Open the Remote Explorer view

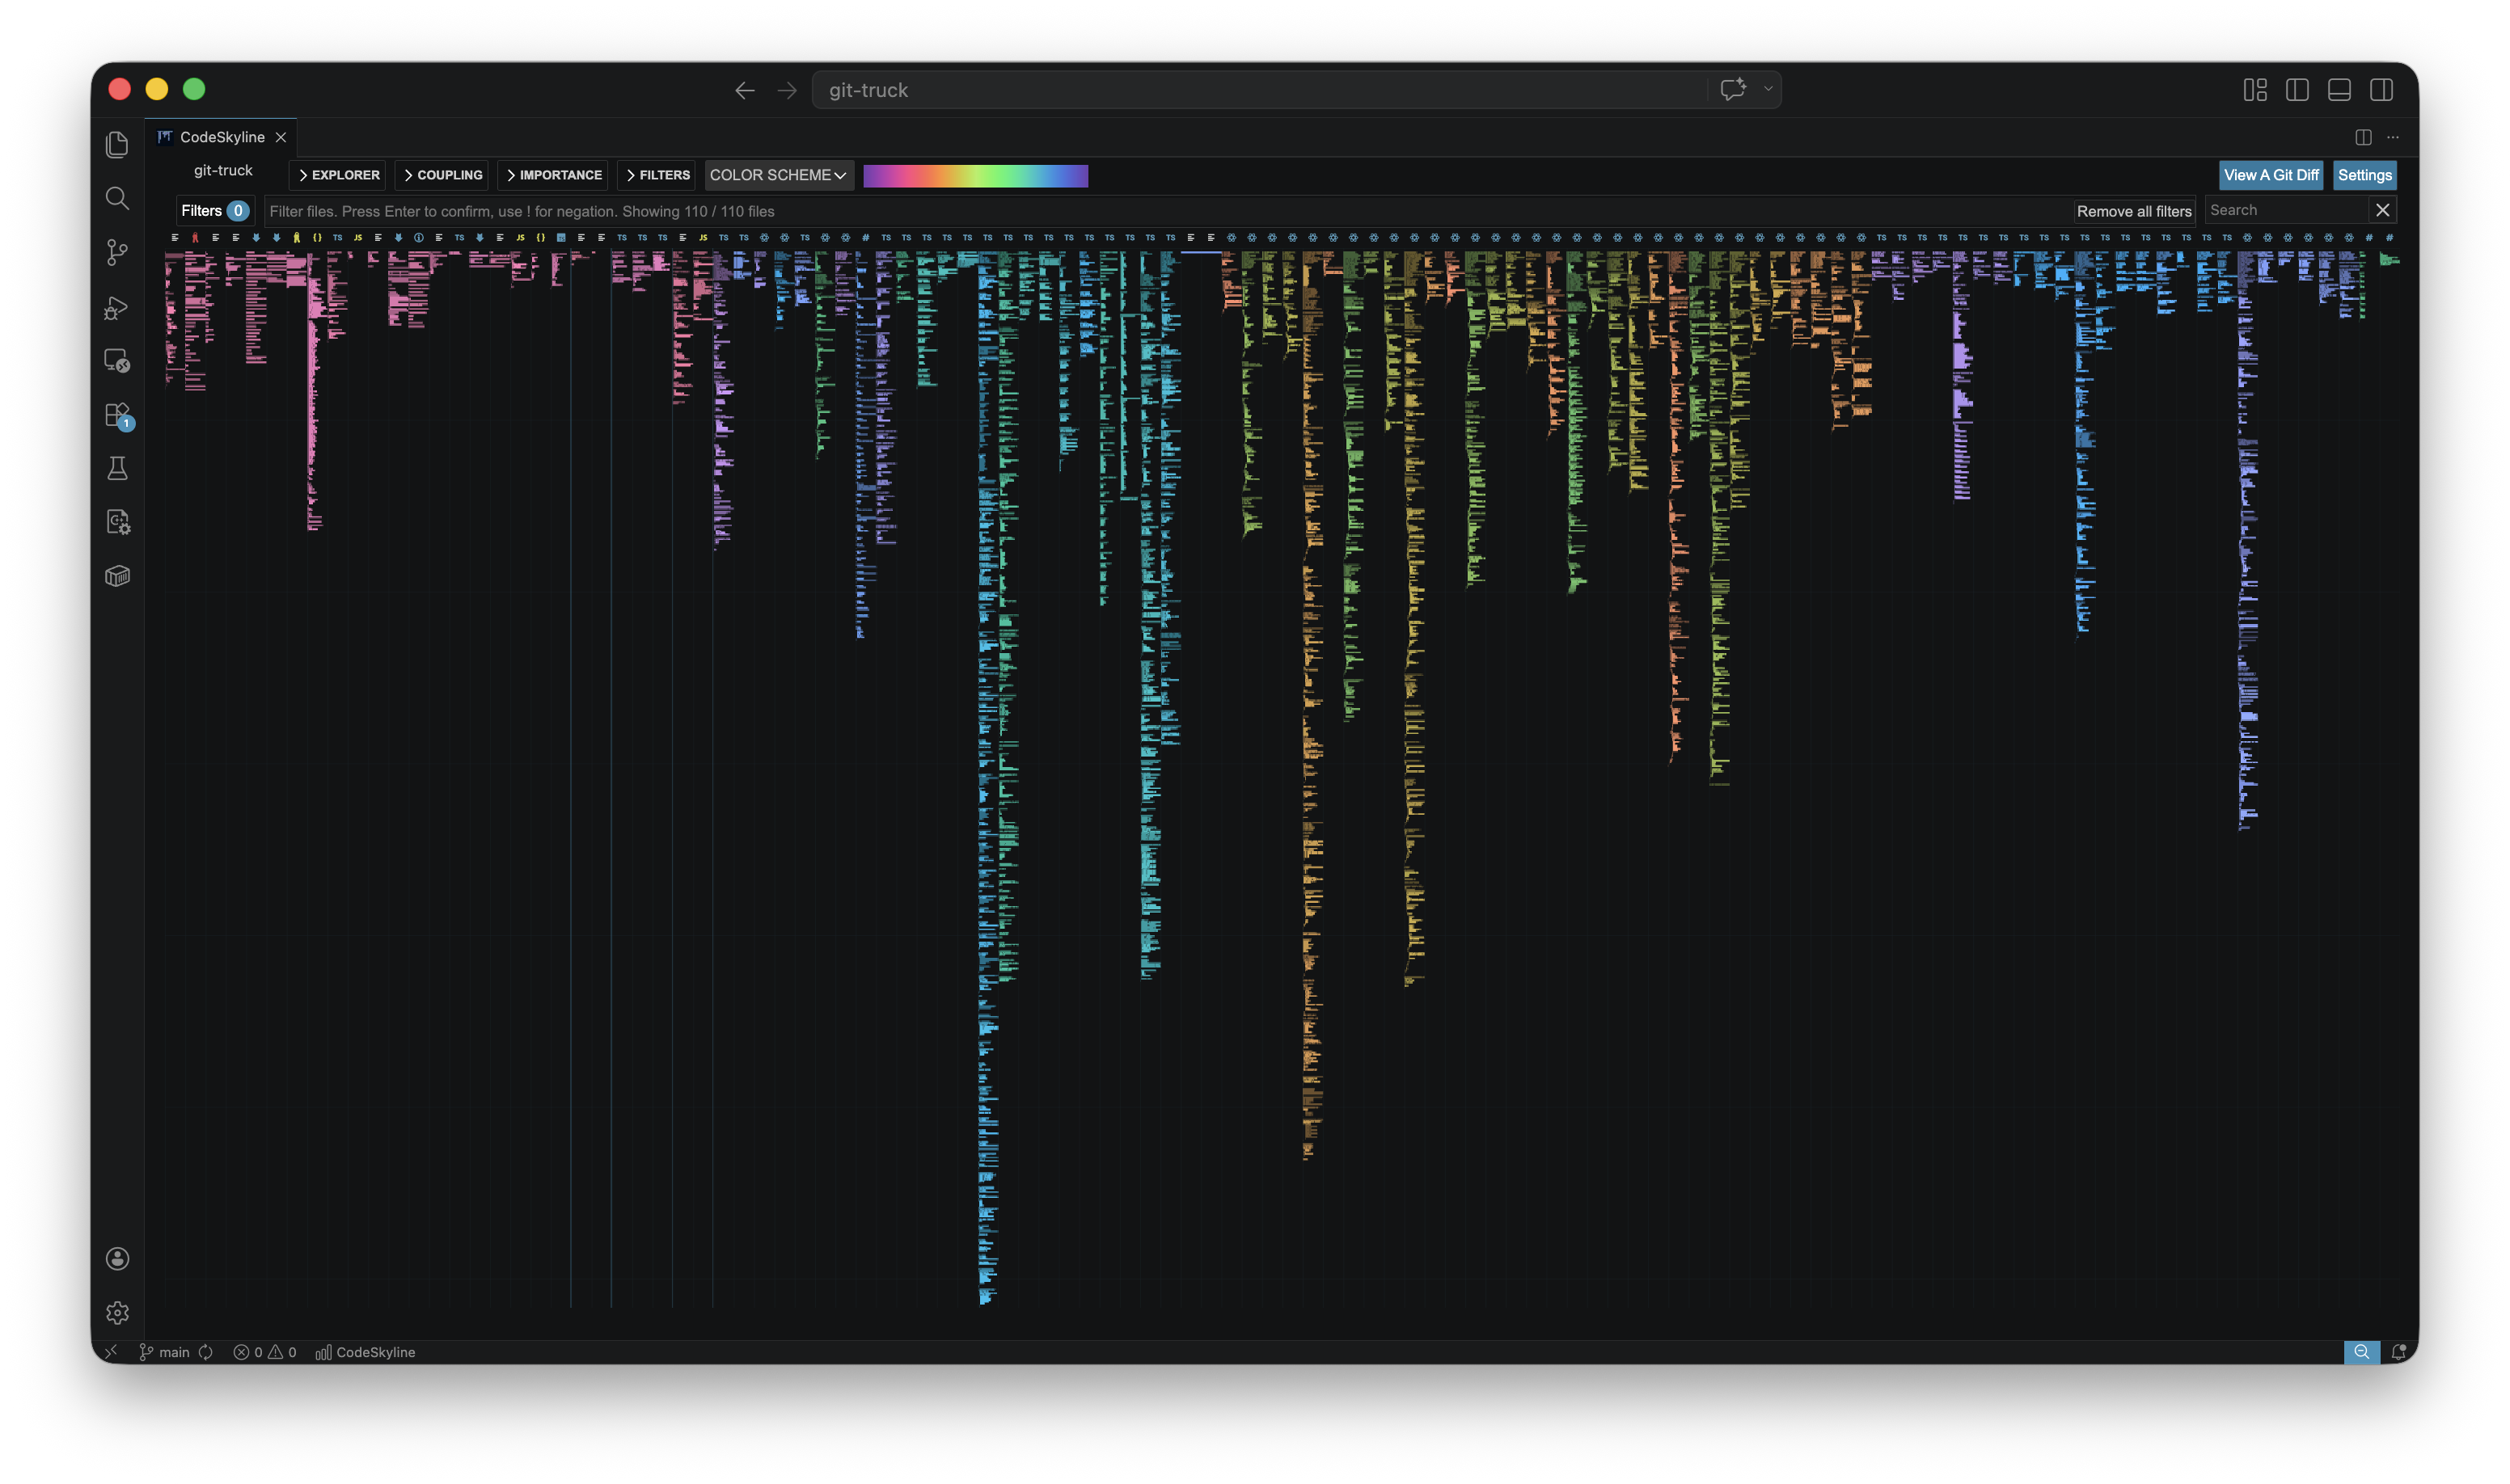[117, 361]
